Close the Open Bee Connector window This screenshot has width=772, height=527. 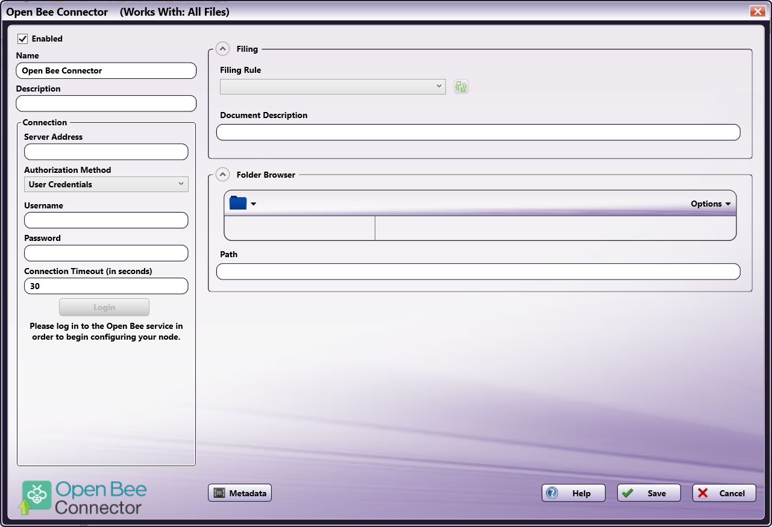pyautogui.click(x=757, y=11)
